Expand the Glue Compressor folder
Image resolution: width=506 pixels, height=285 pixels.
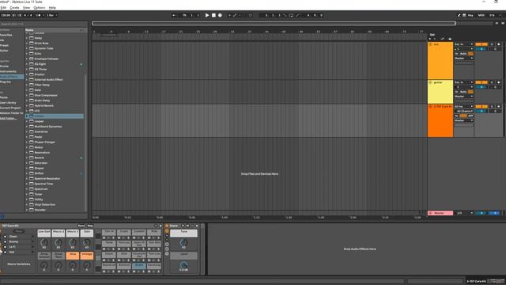(x=27, y=95)
